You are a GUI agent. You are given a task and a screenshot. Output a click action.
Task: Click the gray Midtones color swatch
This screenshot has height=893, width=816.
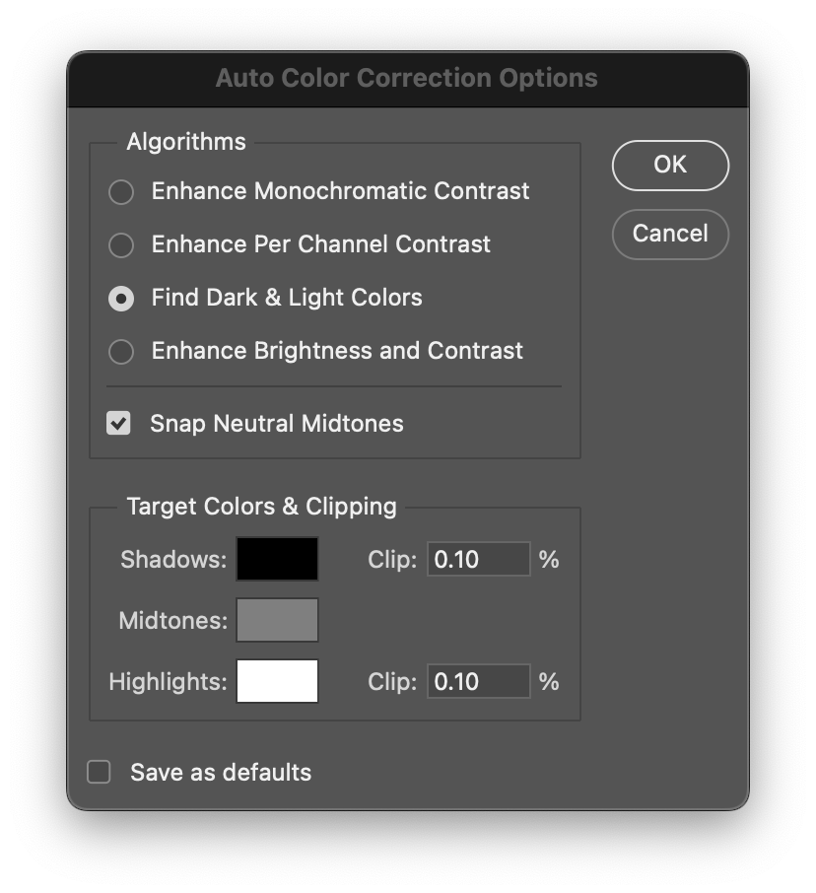277,620
